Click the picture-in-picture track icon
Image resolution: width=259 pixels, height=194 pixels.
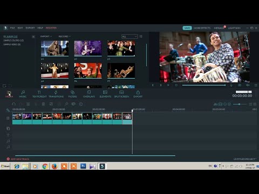[x=8, y=129]
